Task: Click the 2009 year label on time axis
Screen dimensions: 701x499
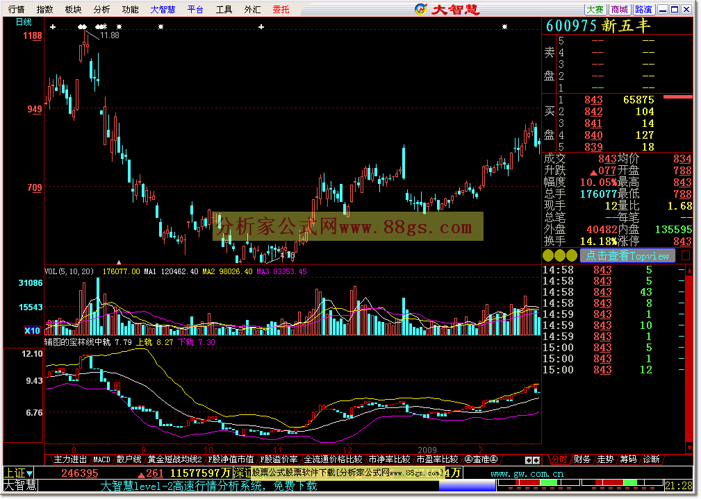Action: [x=427, y=450]
